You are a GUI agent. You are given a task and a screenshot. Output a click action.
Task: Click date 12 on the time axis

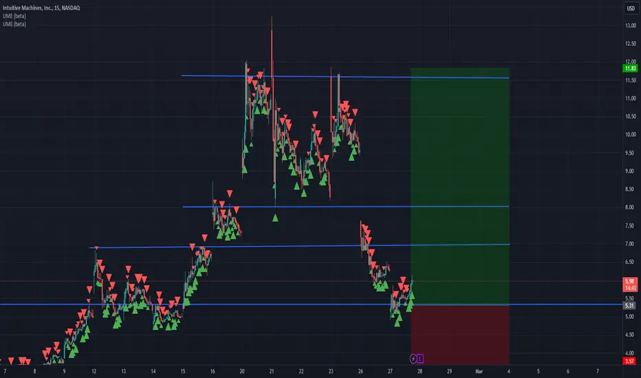94,371
